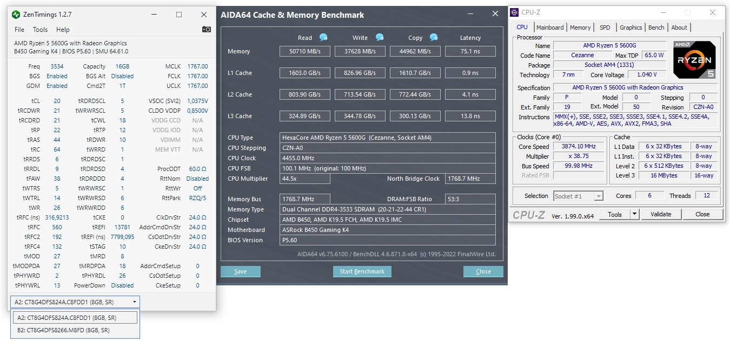Click the Close button in CPU-Z
The width and height of the screenshot is (730, 342).
(x=702, y=214)
